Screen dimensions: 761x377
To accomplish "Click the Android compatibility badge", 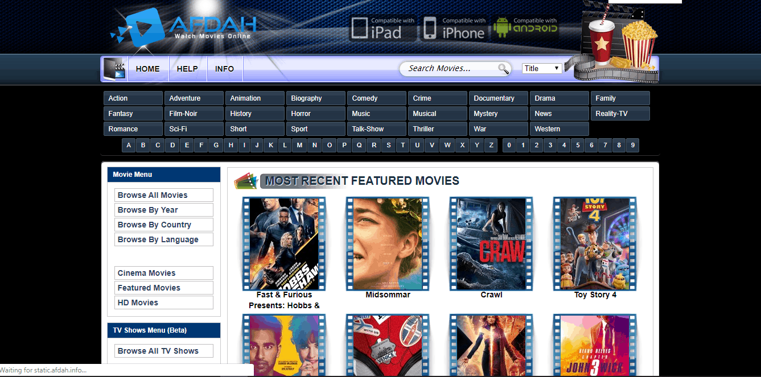I will coord(525,28).
